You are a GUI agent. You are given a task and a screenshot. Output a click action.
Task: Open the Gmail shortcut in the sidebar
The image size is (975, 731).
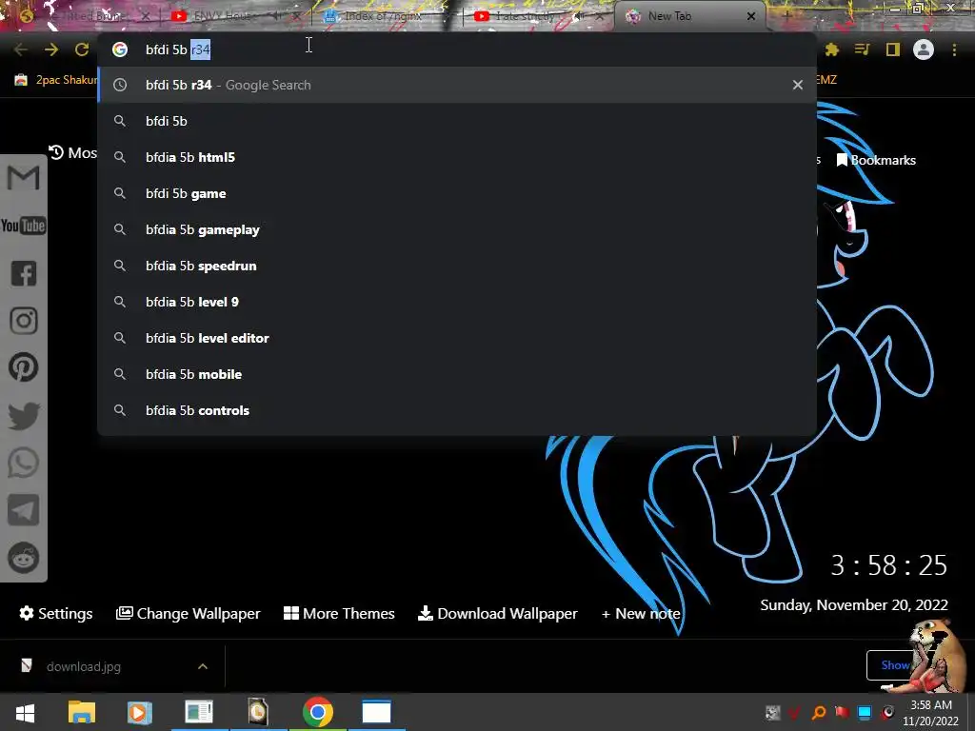coord(24,178)
